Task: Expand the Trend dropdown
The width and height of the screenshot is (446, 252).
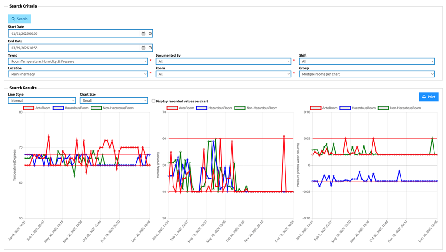Action: (78, 61)
